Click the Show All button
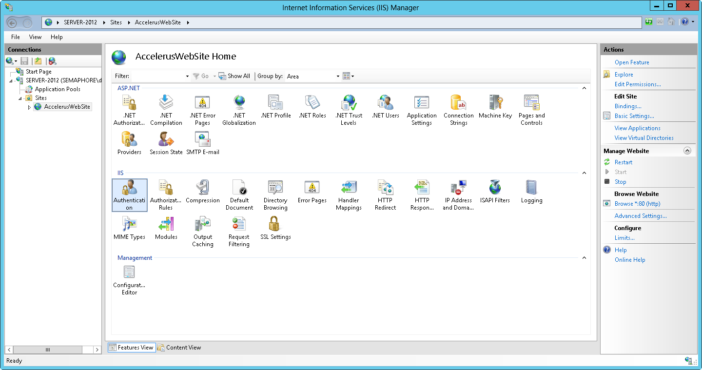The width and height of the screenshot is (702, 370). coord(234,76)
